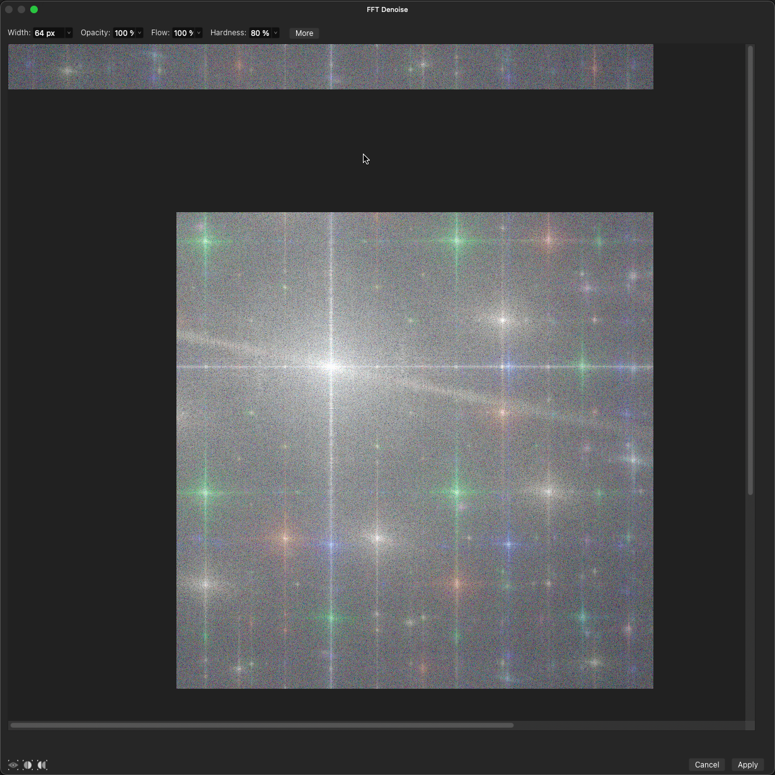Viewport: 775px width, 775px height.
Task: Select the split-circle comparison view icon
Action: pyautogui.click(x=28, y=765)
